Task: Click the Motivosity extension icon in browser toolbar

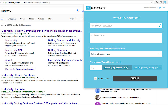Action: pos(165,2)
